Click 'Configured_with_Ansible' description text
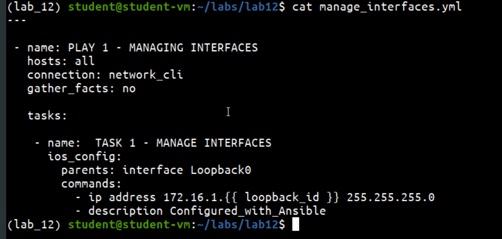Image resolution: width=502 pixels, height=239 pixels. (247, 211)
